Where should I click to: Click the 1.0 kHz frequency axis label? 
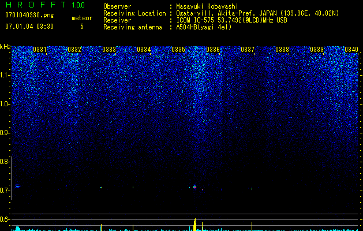(5, 104)
